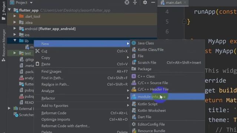Viewport: 237px width, 133px height.
Task: Choose Replace in Path...
Action: pyautogui.click(x=82, y=84)
